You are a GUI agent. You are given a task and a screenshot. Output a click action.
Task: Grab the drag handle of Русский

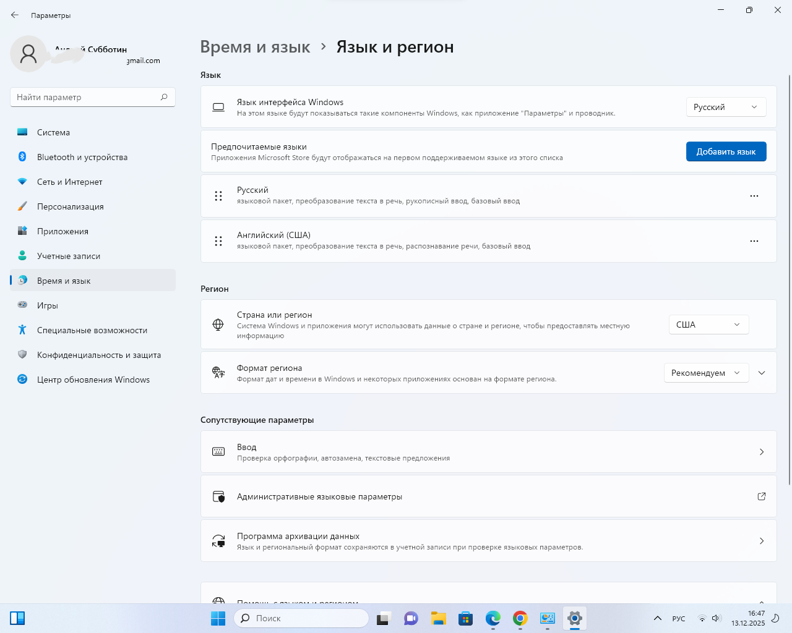coord(218,196)
